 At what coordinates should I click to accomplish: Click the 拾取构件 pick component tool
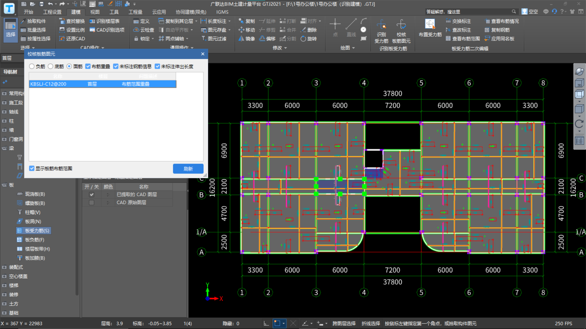[x=33, y=21]
